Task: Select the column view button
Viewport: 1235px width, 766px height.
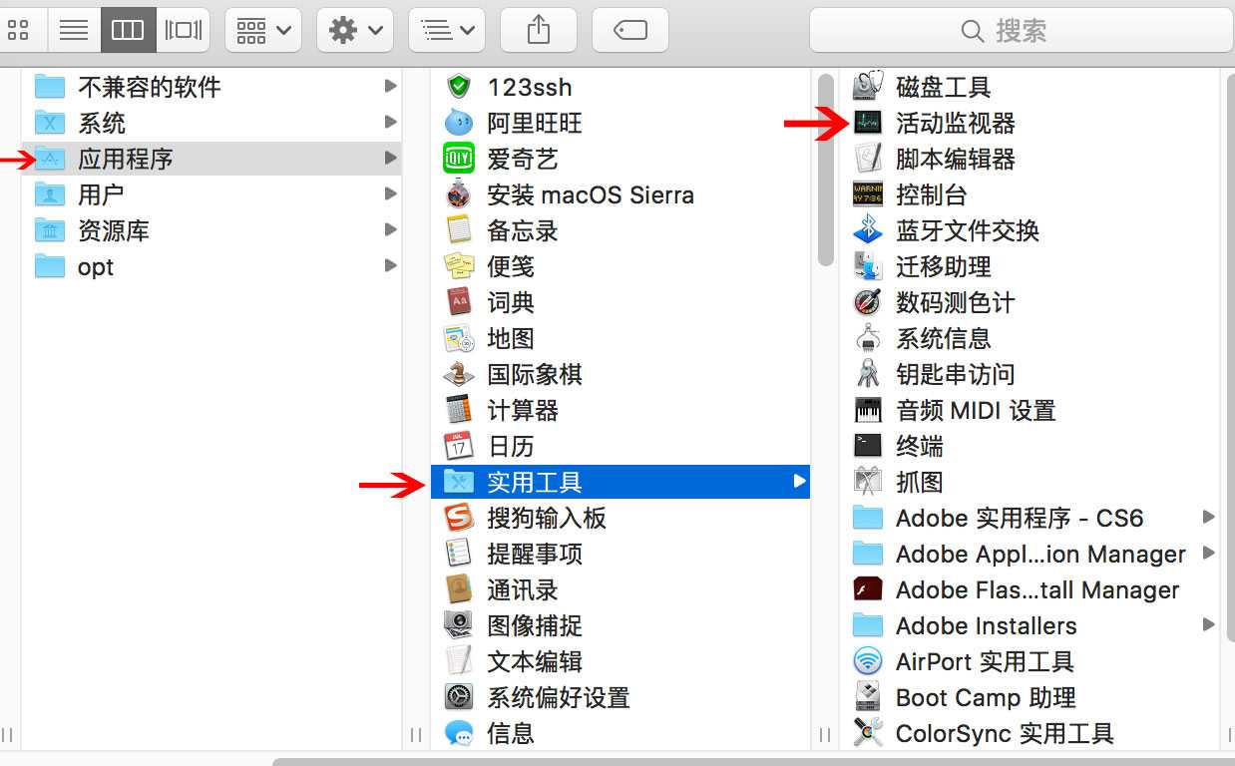Action: [128, 30]
